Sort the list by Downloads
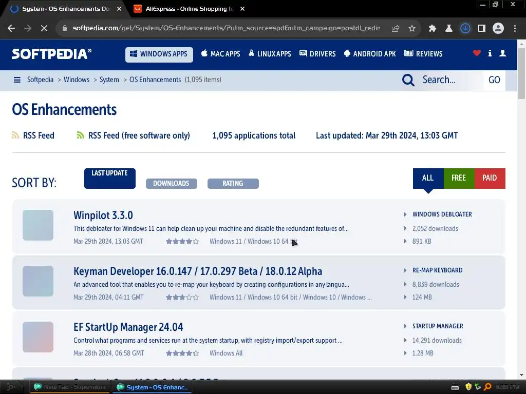The image size is (526, 394). click(x=171, y=184)
